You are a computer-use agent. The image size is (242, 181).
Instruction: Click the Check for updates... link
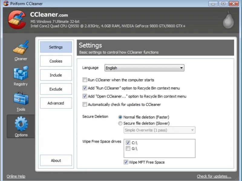tap(214, 176)
